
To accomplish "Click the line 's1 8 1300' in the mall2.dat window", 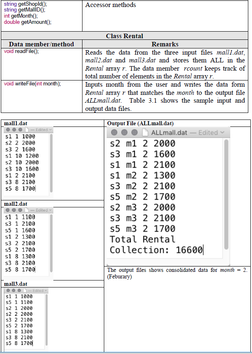I will point(20,256).
